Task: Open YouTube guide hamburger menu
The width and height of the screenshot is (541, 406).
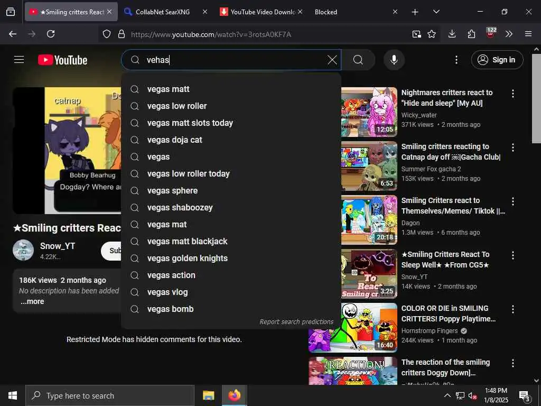Action: coord(19,60)
